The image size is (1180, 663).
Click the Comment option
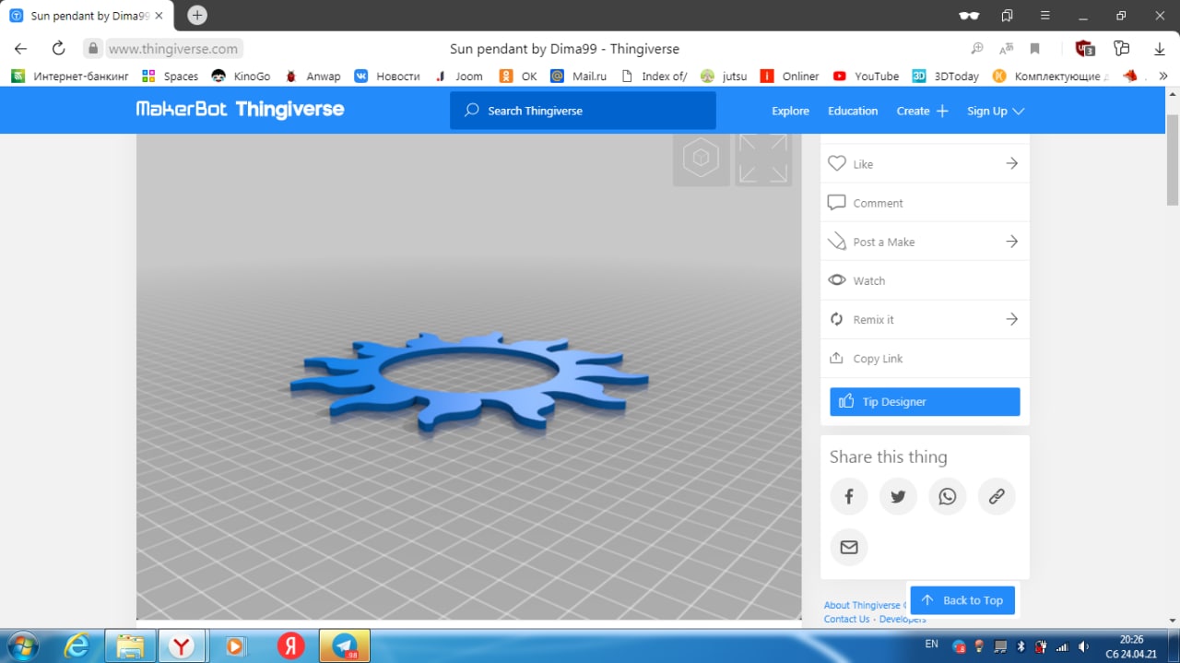[x=925, y=203]
